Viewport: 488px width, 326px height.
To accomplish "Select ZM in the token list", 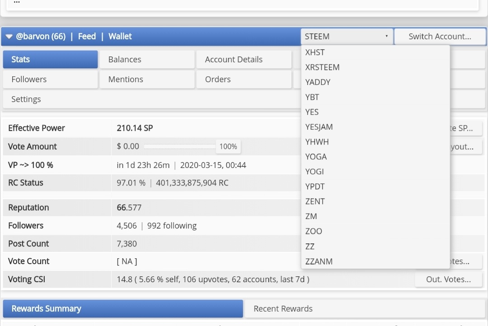I will tap(375, 216).
